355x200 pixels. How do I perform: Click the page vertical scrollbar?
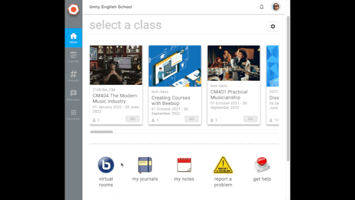(x=288, y=88)
